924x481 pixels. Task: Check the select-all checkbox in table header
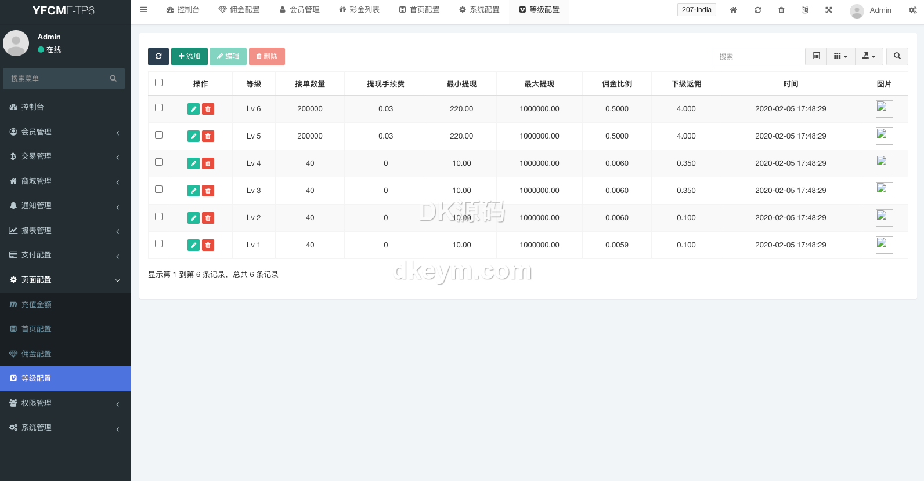(x=158, y=83)
